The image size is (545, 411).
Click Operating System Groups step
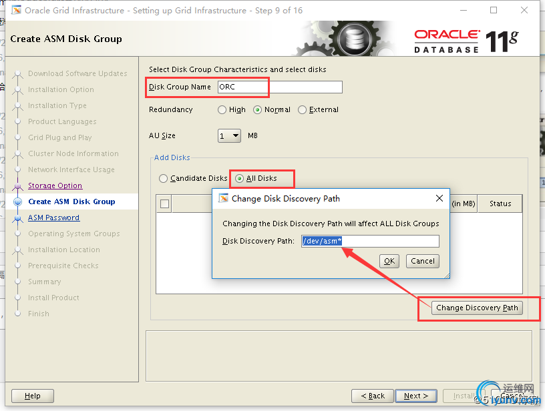[x=74, y=234]
